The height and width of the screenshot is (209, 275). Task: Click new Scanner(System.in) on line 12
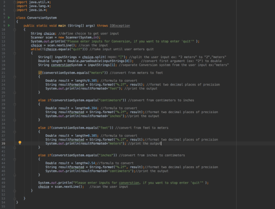pos(79,37)
